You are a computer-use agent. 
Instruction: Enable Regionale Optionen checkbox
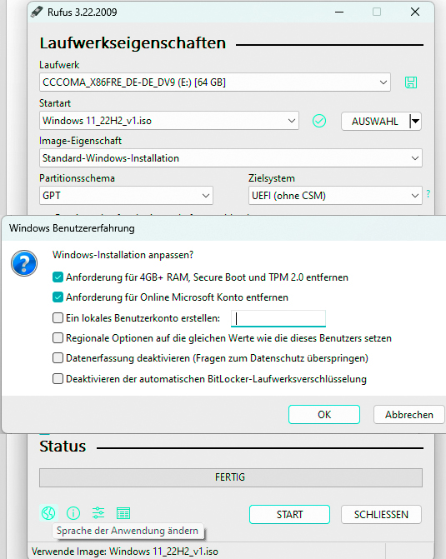pos(58,337)
